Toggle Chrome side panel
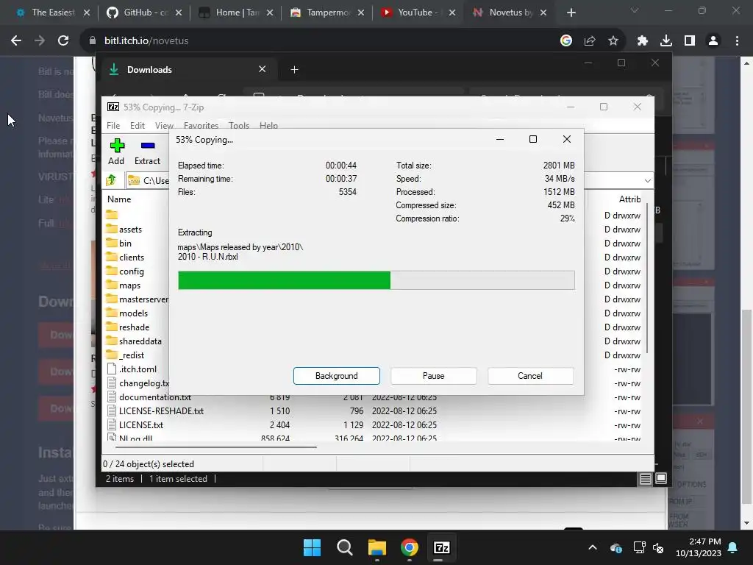Screen dimensions: 753x565 [690, 41]
